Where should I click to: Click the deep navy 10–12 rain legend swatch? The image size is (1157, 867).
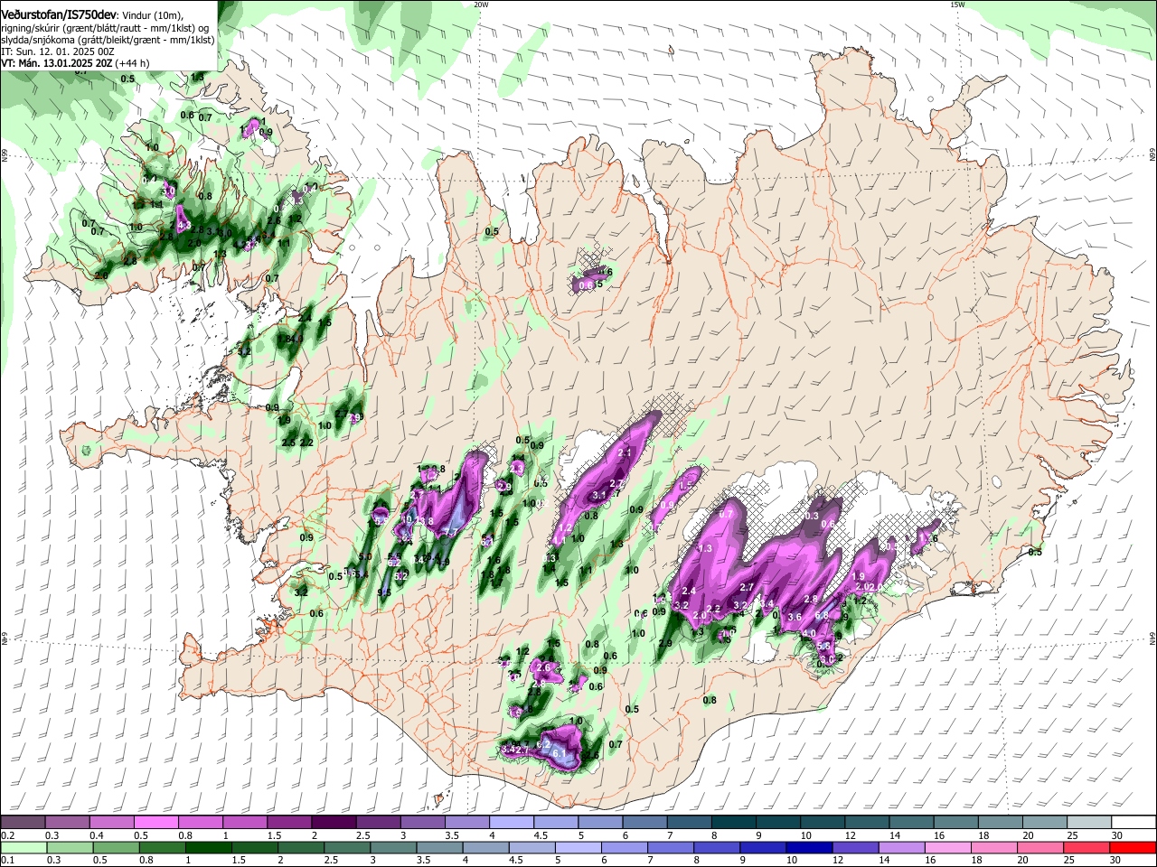coord(810,848)
